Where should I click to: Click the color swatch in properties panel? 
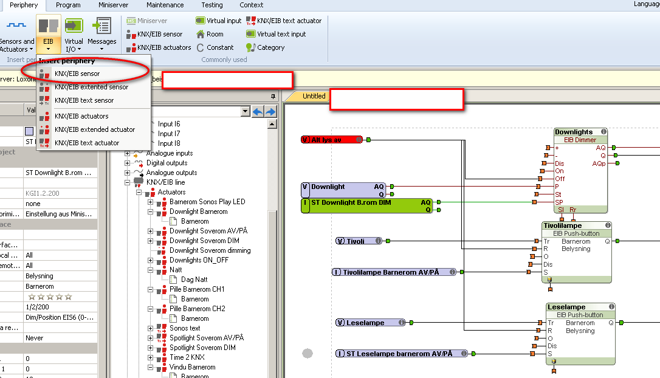click(29, 131)
